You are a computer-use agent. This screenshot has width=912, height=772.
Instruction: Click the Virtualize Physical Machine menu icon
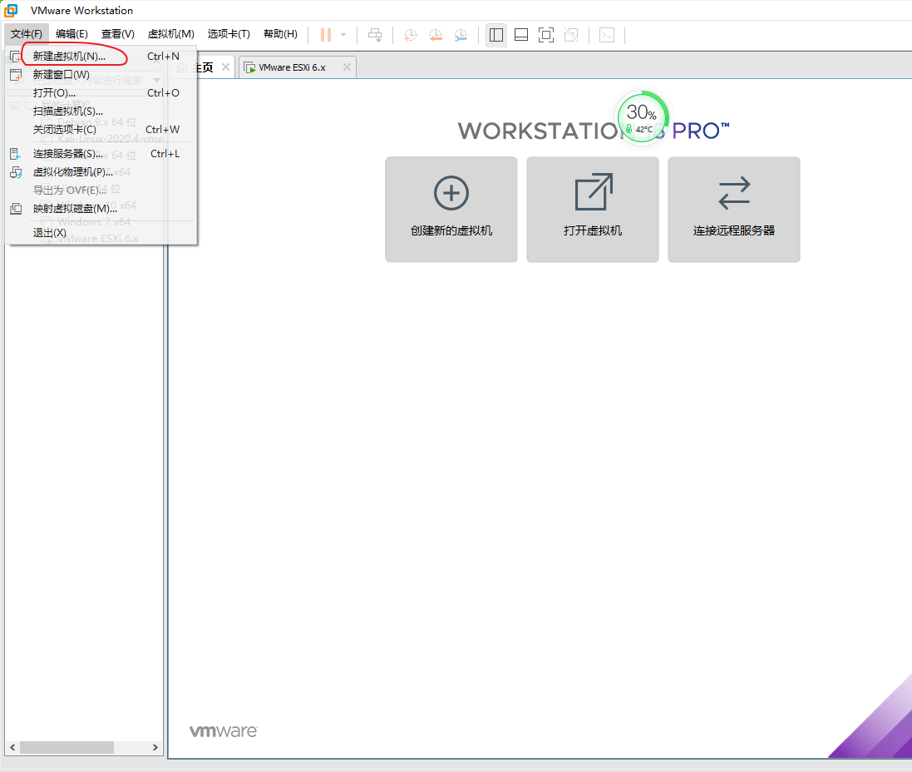click(16, 172)
